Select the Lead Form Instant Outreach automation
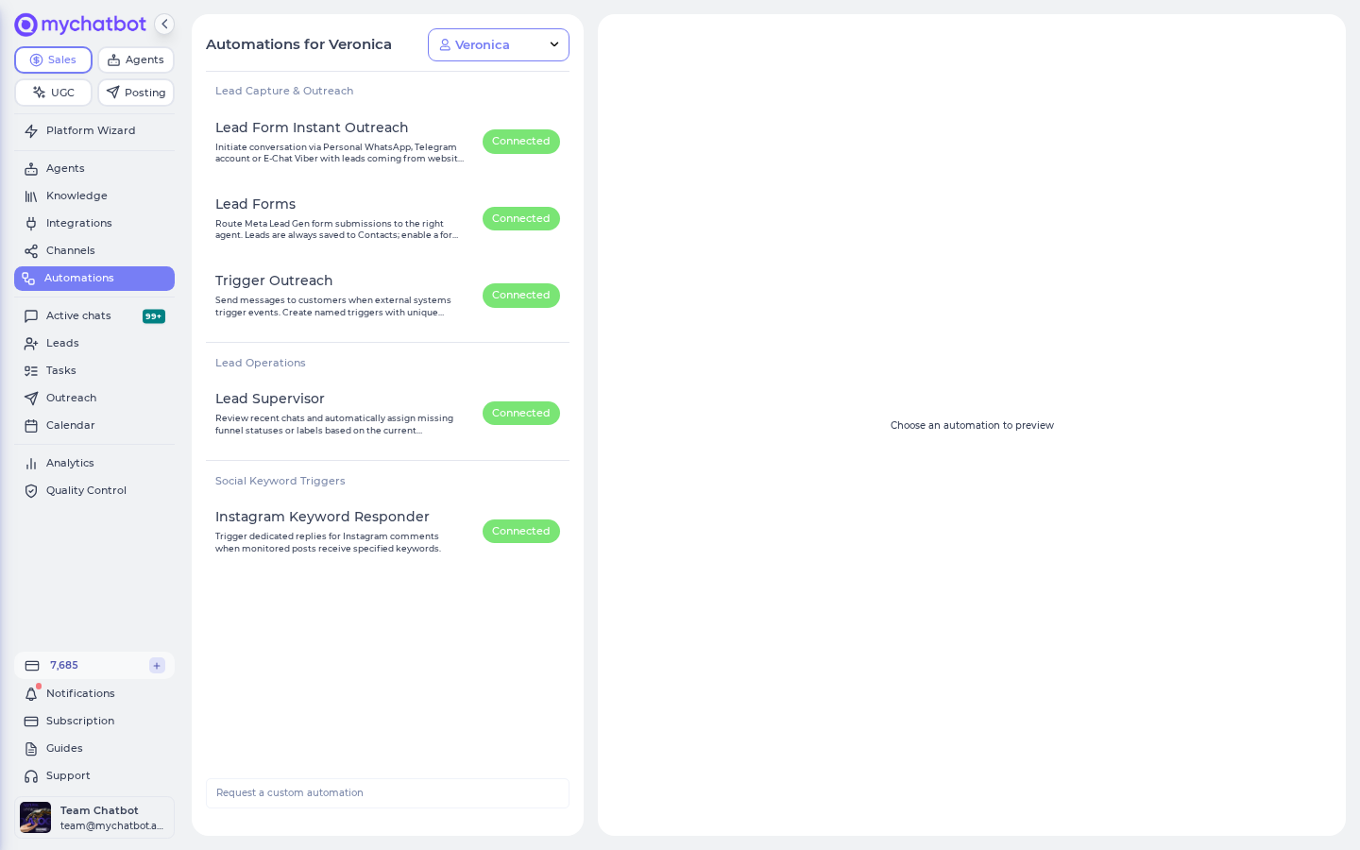Image resolution: width=1360 pixels, height=850 pixels. [x=312, y=127]
